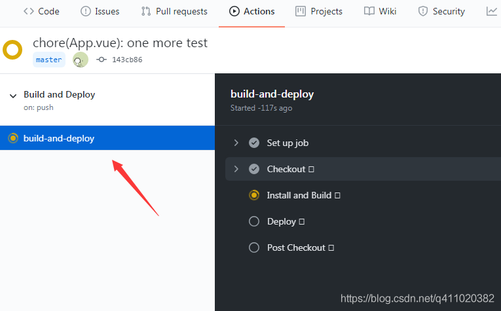501x311 pixels.
Task: Click the Deploy step pending circle
Action: coord(254,221)
